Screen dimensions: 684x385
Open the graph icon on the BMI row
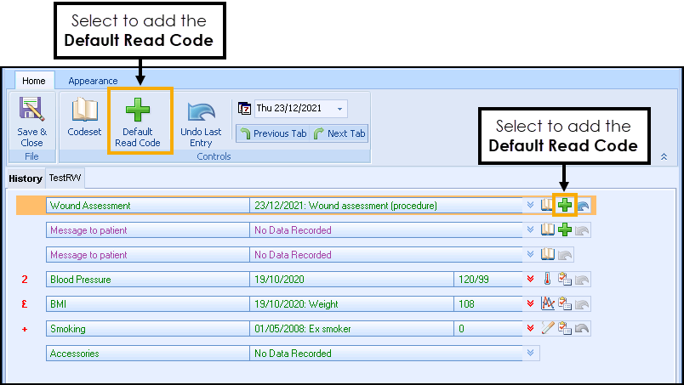tap(548, 303)
